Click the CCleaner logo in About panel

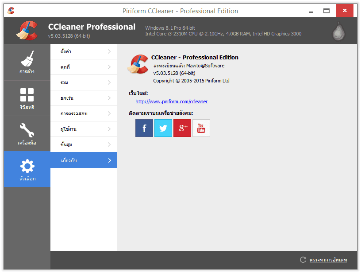point(138,64)
